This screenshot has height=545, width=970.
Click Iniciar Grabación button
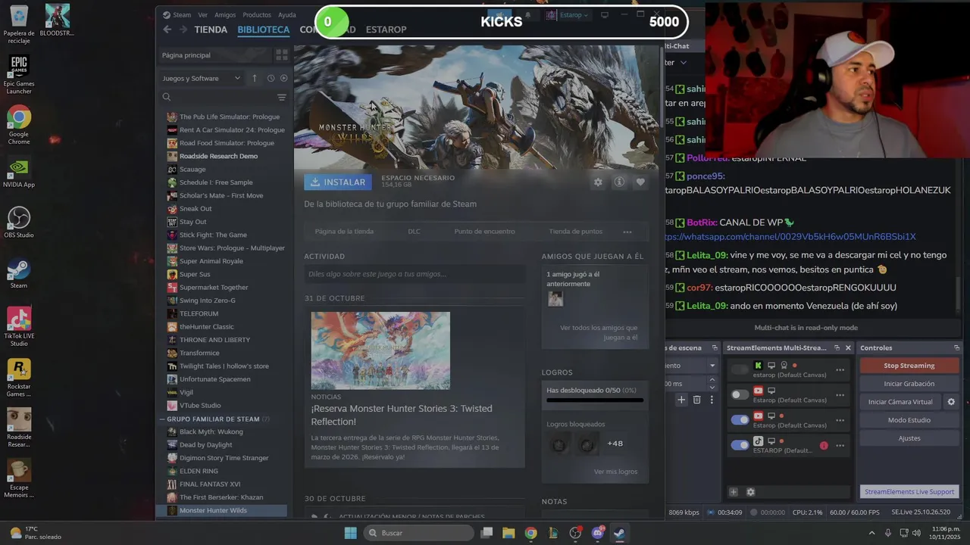pyautogui.click(x=909, y=384)
